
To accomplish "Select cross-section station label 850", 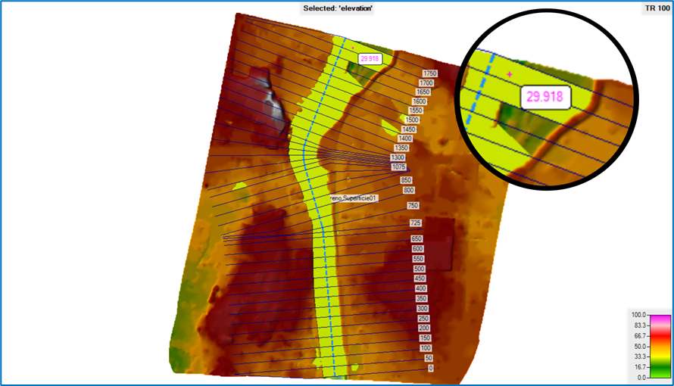I will (406, 180).
